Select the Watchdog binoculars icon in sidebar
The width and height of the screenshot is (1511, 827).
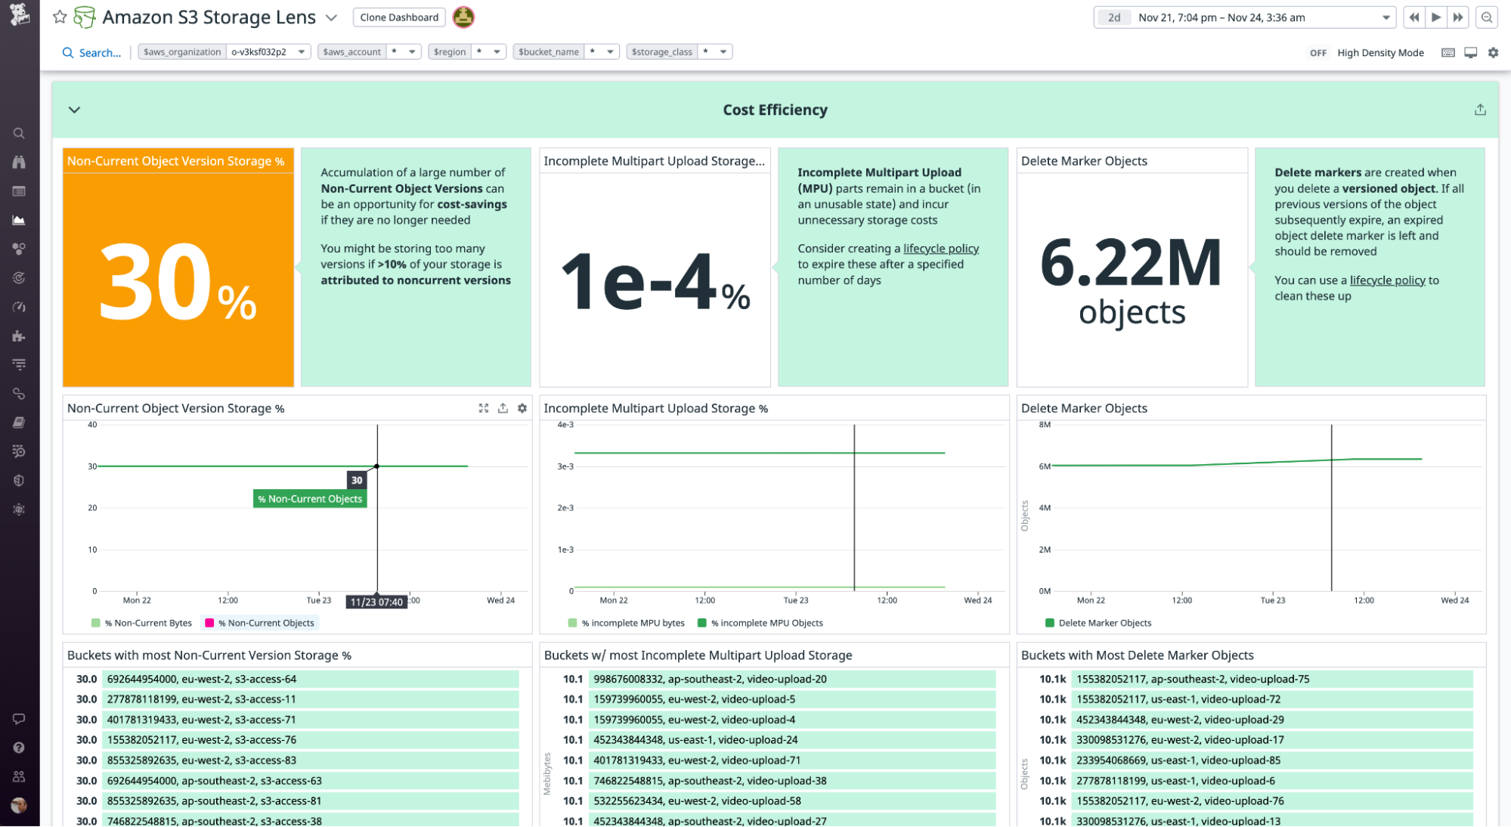click(x=19, y=162)
